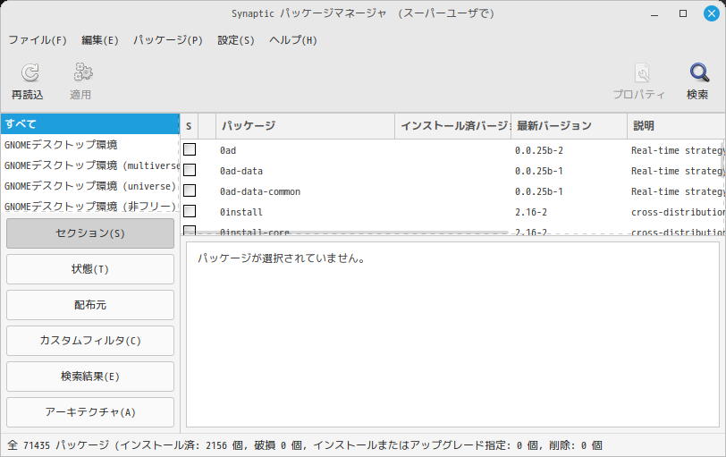Maximize the Synaptic window

[683, 13]
